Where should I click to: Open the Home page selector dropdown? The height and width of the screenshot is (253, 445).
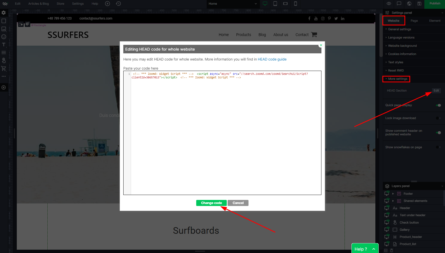(233, 4)
